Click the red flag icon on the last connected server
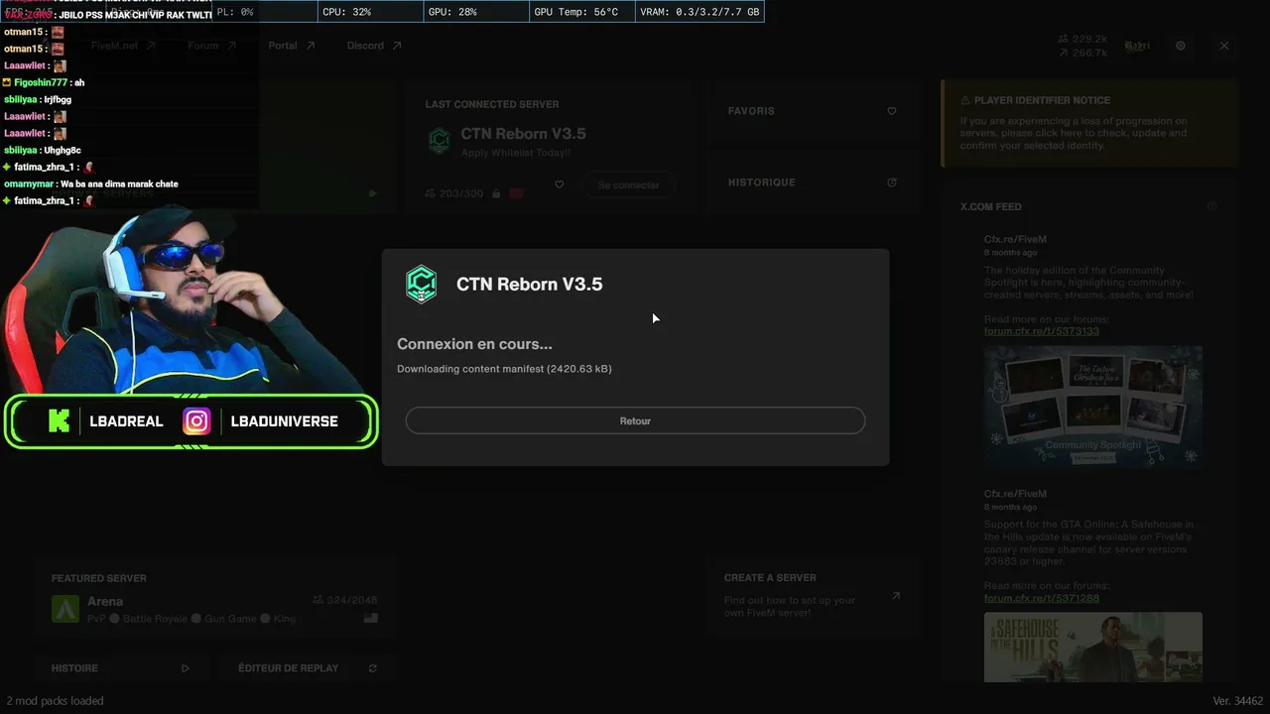Screen dimensions: 1270x714 pos(516,193)
